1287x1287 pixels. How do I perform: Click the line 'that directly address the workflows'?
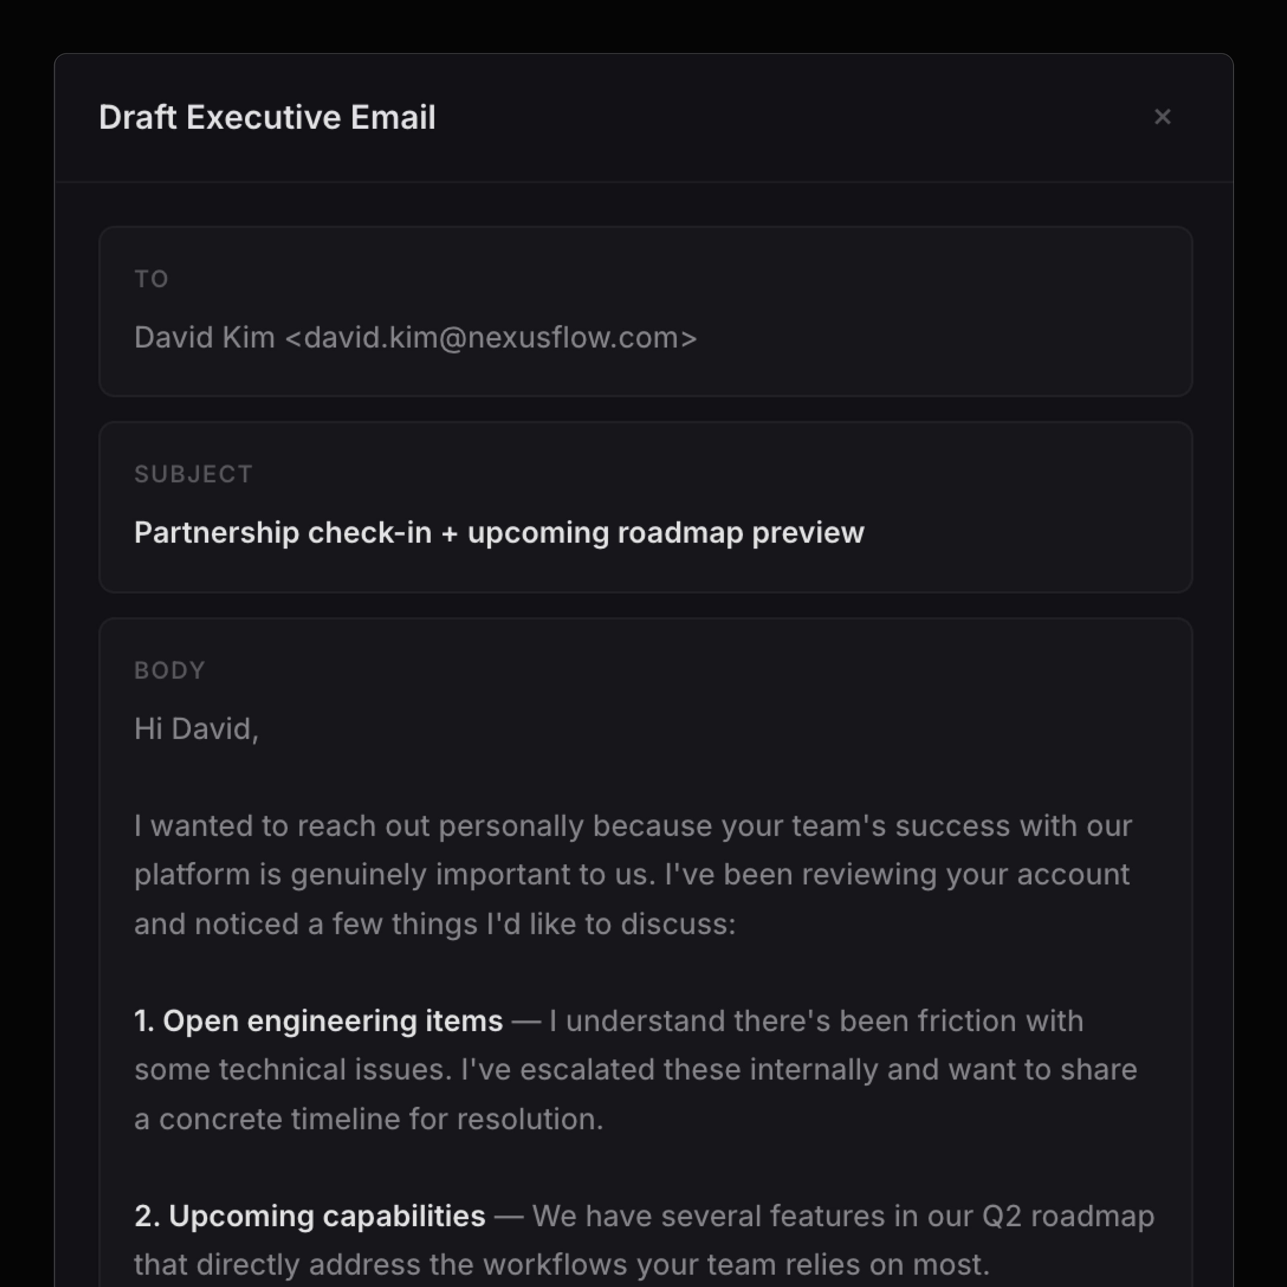[561, 1264]
